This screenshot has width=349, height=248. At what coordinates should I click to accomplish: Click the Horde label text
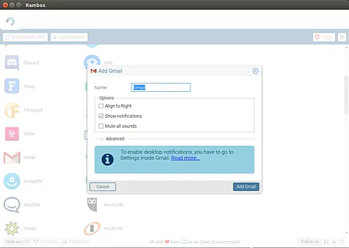click(30, 228)
